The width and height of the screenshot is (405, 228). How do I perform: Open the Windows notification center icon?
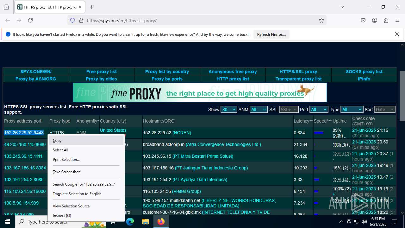pyautogui.click(x=395, y=222)
